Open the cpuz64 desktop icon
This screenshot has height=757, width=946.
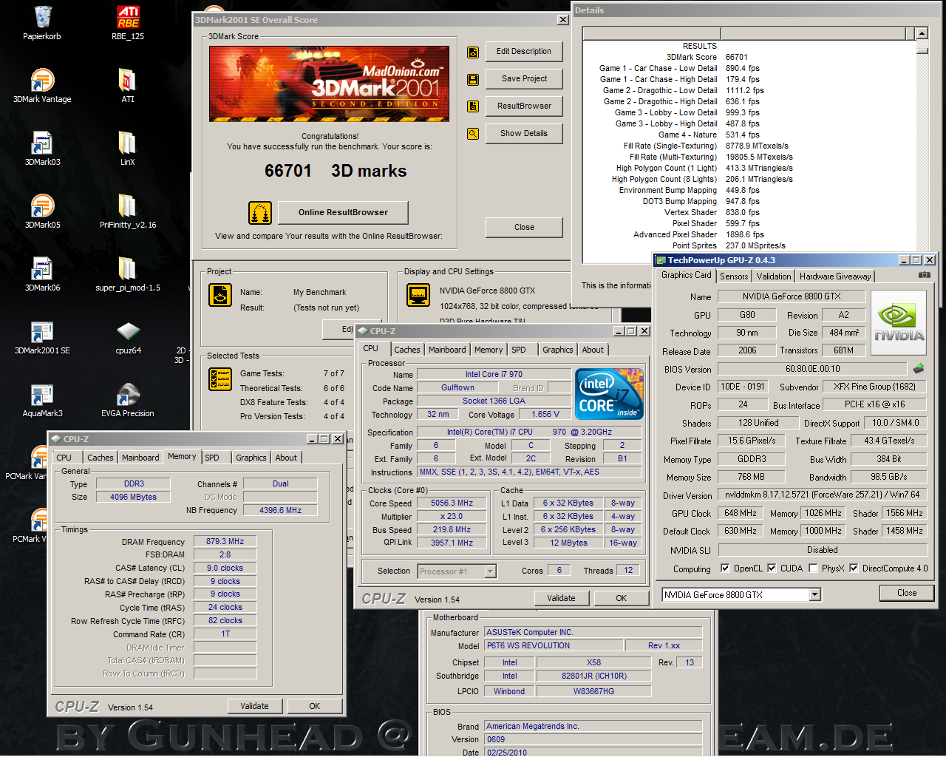(x=128, y=336)
